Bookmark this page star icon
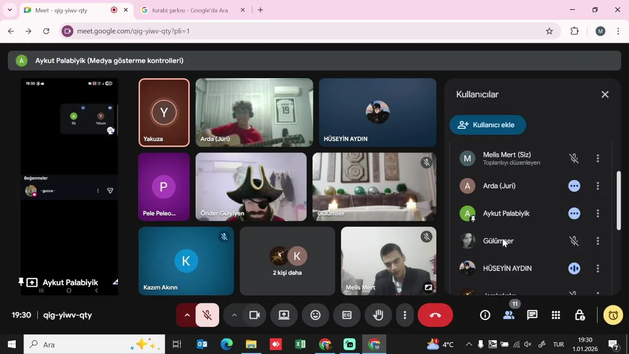Viewport: 629px width, 354px height. click(x=549, y=31)
